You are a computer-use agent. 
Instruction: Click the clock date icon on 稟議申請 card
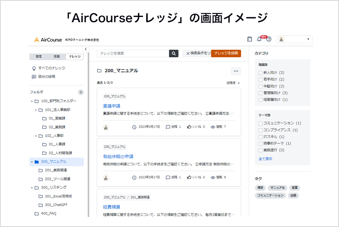134,127
